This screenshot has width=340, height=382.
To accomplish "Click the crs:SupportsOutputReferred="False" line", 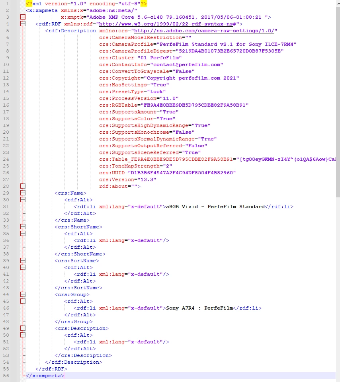I will (x=153, y=146).
